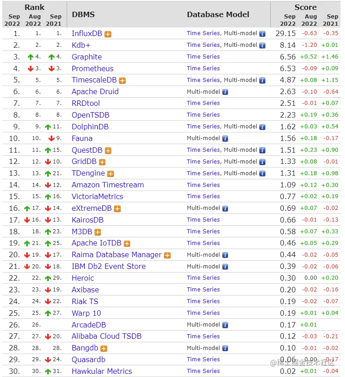This screenshot has height=377, width=345.
Task: Open the VictoriaMetrics link
Action: point(97,197)
